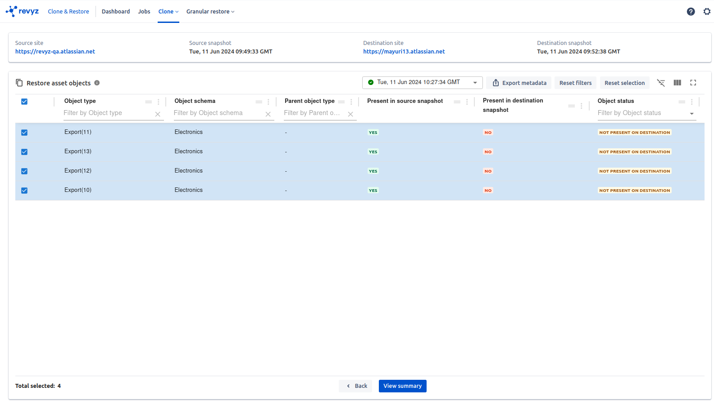
Task: Open the settings gear icon
Action: click(x=707, y=12)
